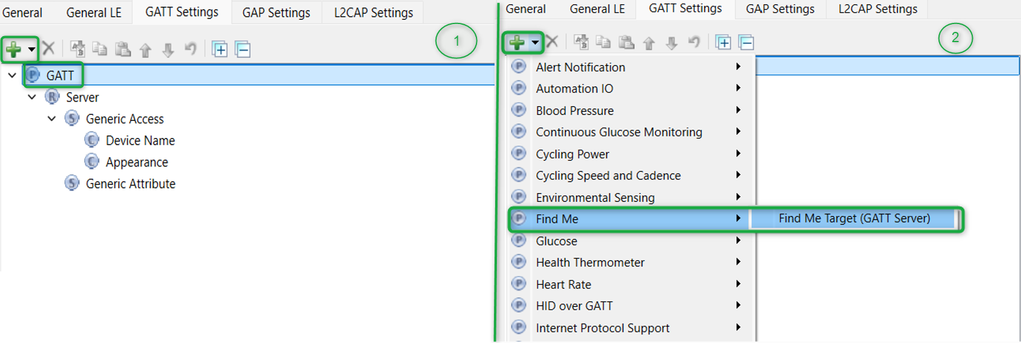The height and width of the screenshot is (343, 1021).
Task: Choose Blood Pressure from the profile menu
Action: (574, 111)
